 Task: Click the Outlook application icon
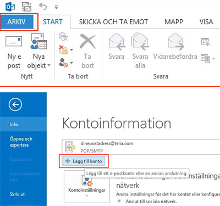(x=10, y=7)
